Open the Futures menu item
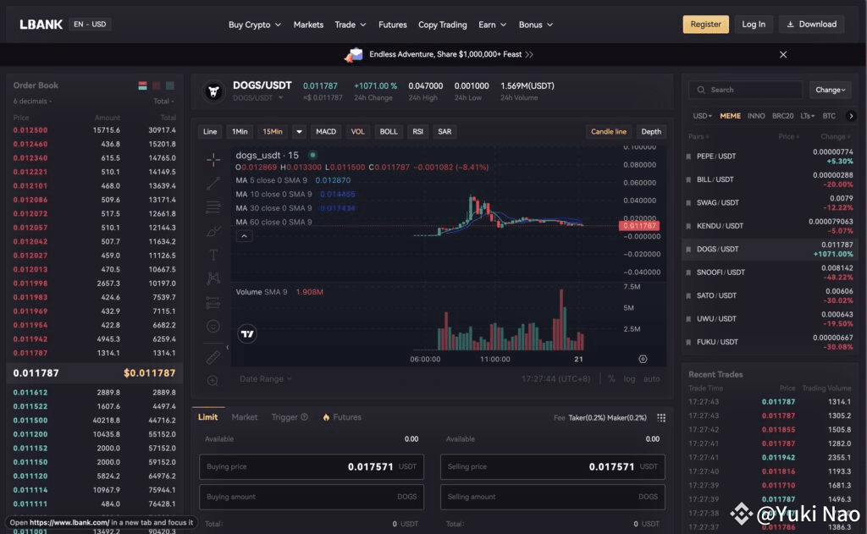 point(393,25)
